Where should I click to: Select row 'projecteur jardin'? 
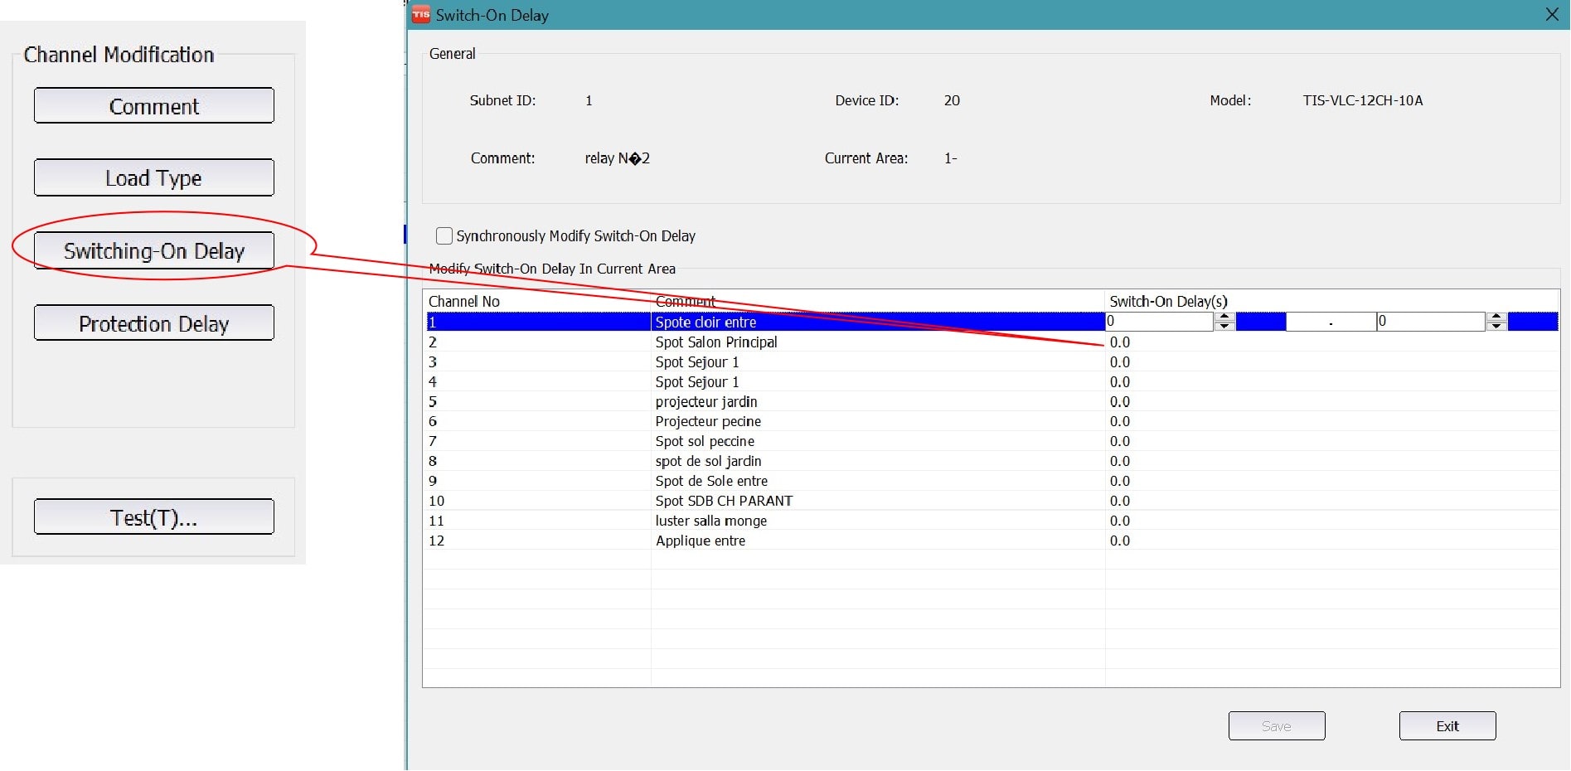[x=992, y=402]
